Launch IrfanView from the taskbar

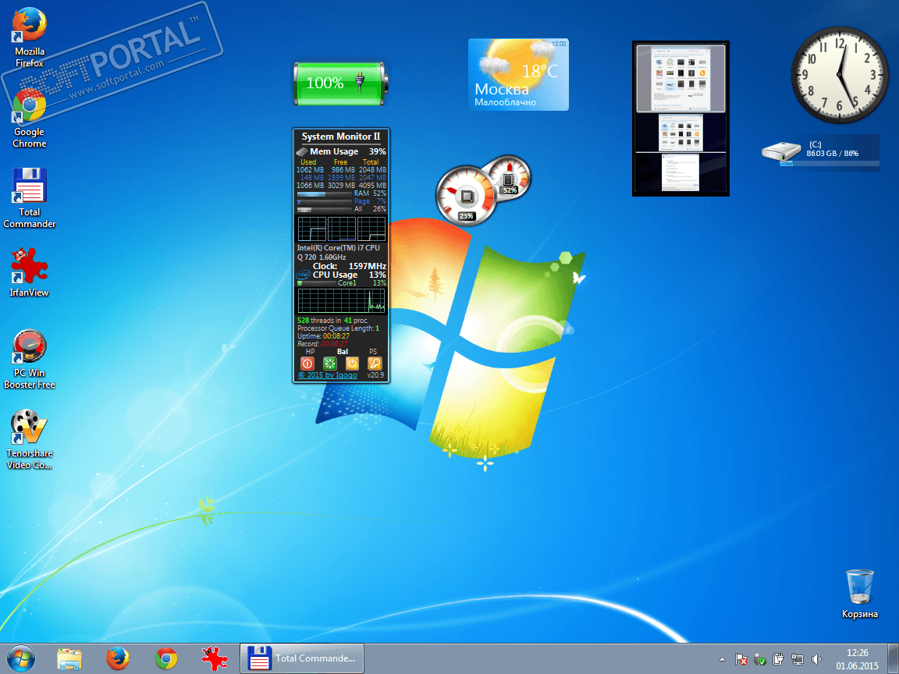click(215, 658)
